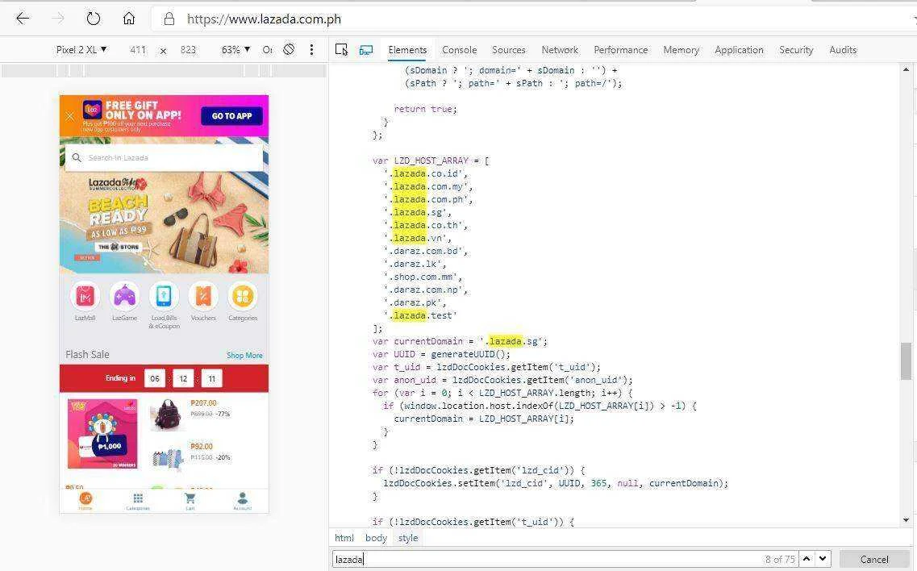Image resolution: width=917 pixels, height=571 pixels.
Task: Click the GO TO APP button
Action: pos(231,116)
